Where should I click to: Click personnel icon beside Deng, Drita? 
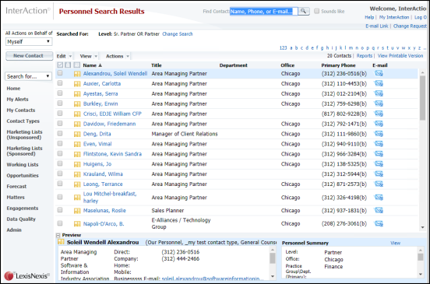tap(77, 134)
